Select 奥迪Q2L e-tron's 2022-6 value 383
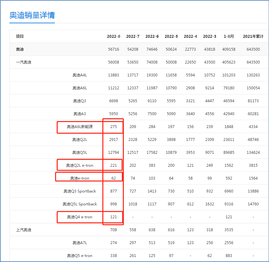 (152, 165)
